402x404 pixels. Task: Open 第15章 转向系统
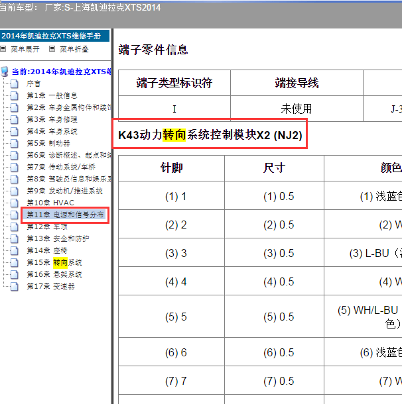[x=54, y=262]
